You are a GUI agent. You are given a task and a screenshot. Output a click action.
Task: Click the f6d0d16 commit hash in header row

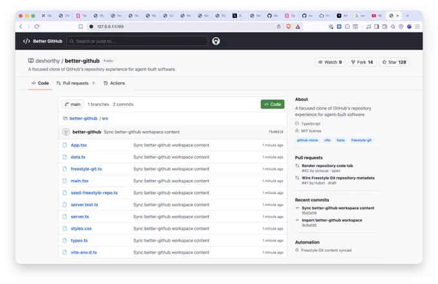(x=276, y=132)
